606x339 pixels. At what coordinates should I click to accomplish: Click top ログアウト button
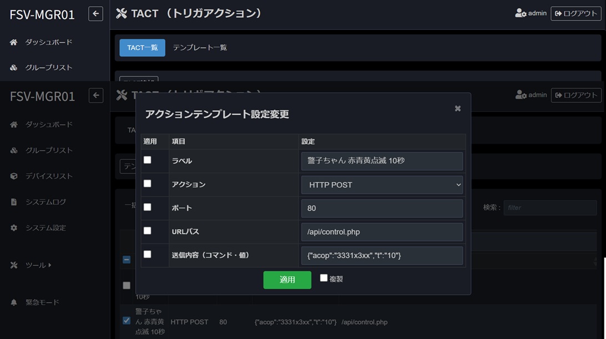coord(576,13)
